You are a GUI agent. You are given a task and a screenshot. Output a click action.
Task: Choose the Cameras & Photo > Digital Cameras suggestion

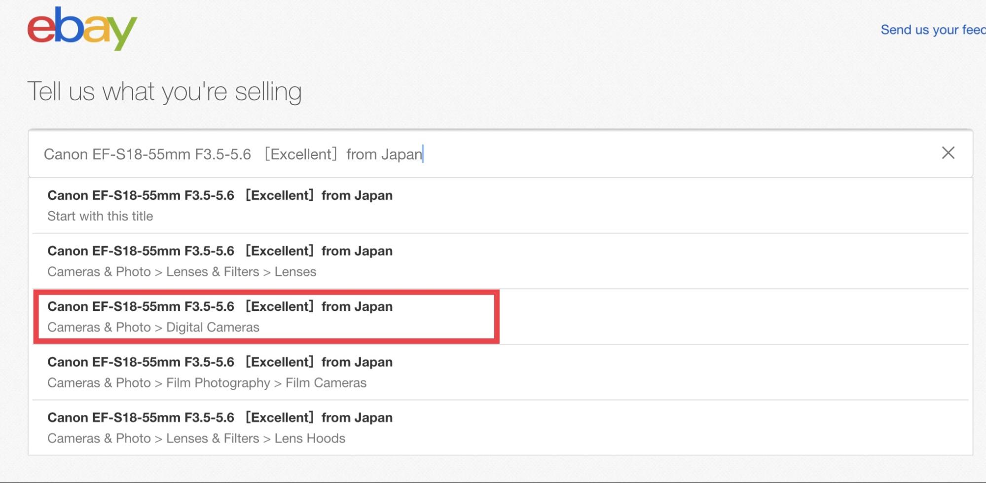pyautogui.click(x=500, y=317)
